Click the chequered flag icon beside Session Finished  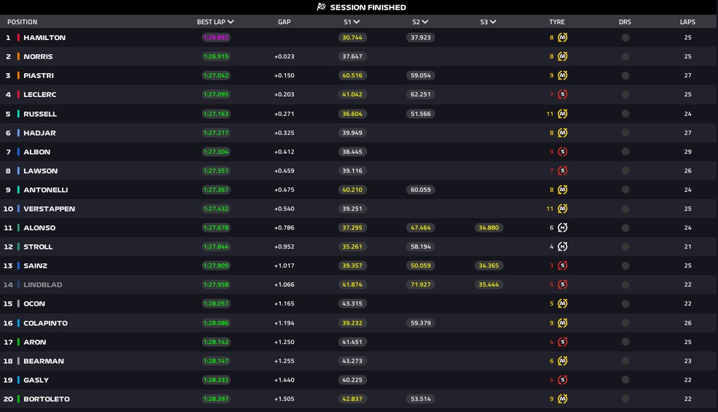321,7
